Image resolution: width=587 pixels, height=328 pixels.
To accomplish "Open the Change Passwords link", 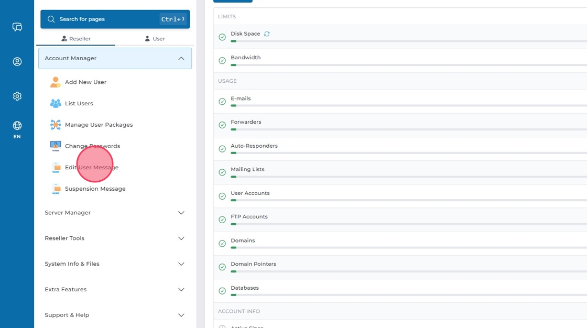I will tap(92, 146).
